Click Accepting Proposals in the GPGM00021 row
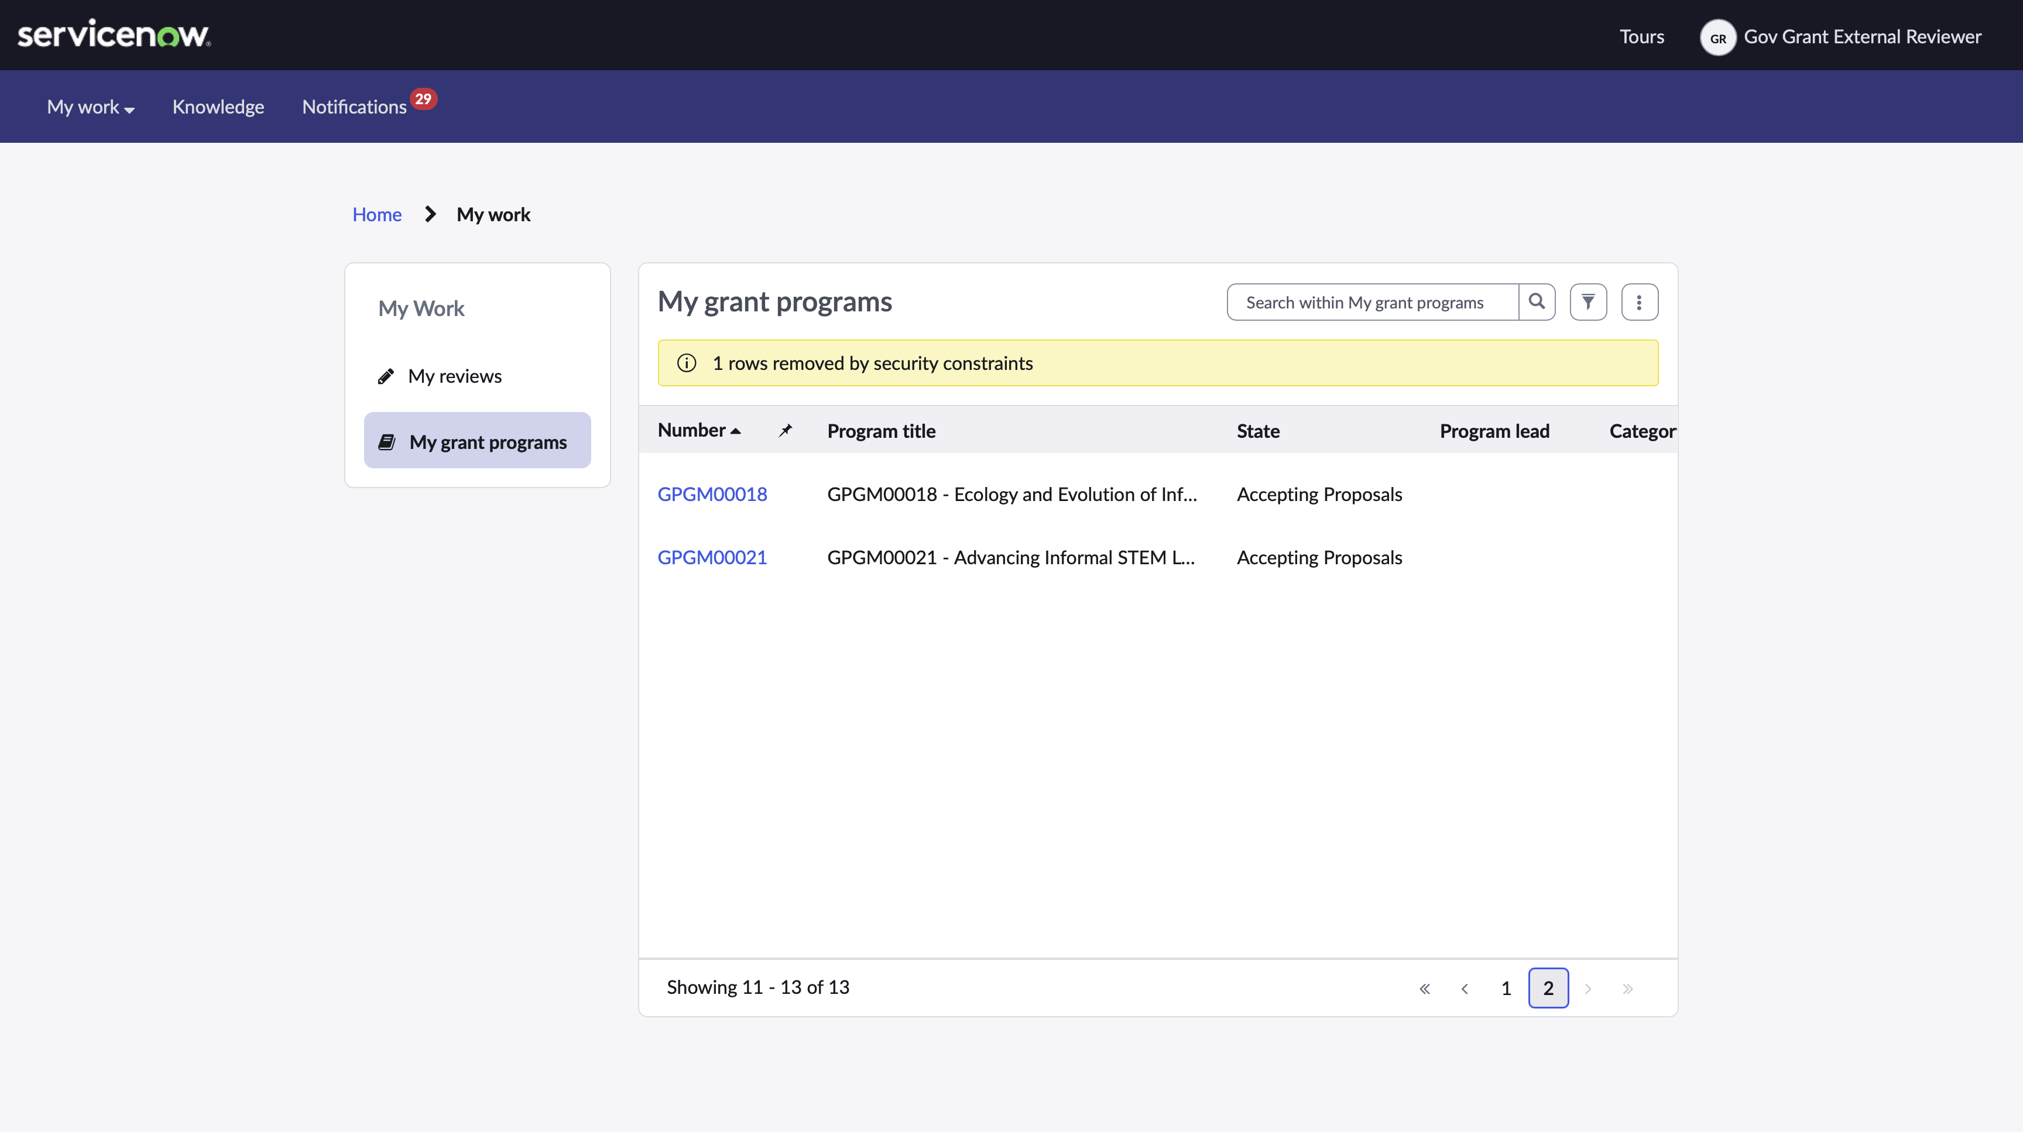2023x1132 pixels. click(x=1319, y=557)
